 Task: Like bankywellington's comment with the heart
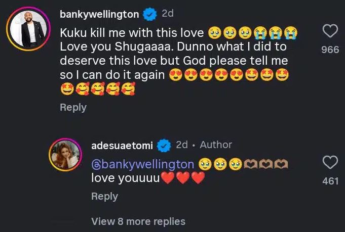[x=330, y=32]
